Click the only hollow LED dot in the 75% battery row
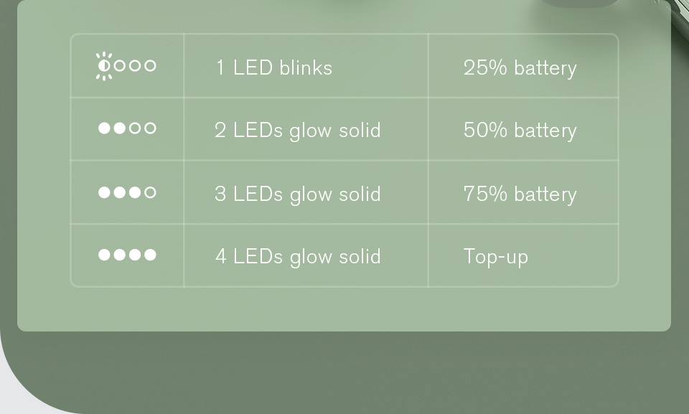This screenshot has height=414, width=689. coord(150,192)
